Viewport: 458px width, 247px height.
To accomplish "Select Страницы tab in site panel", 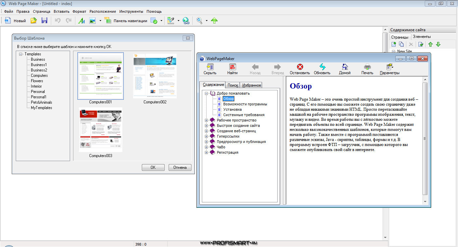I will 400,37.
